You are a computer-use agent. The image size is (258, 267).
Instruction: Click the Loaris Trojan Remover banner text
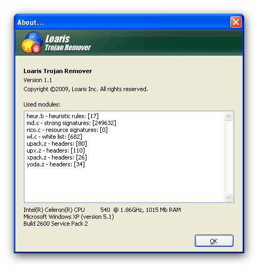(68, 43)
